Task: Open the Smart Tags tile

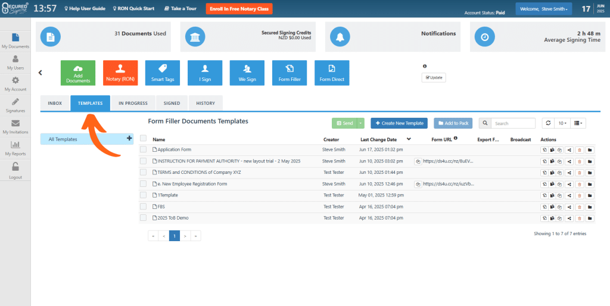Action: (x=163, y=73)
